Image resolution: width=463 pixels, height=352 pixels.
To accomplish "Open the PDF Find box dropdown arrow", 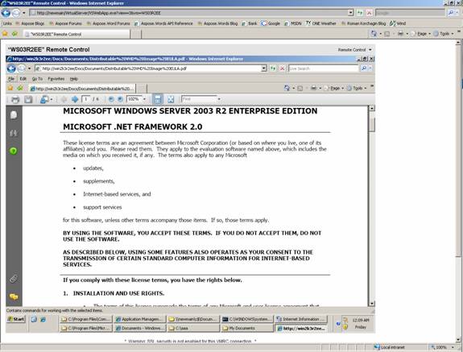I will click(x=219, y=99).
